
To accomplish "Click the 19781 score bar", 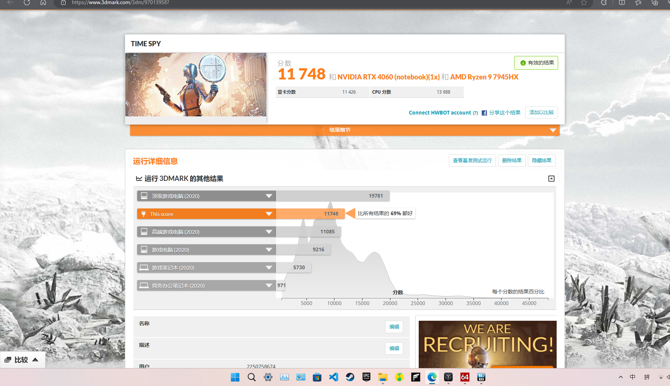I will pos(333,196).
